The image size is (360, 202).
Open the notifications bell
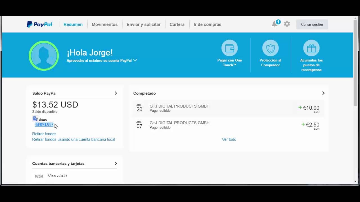[x=275, y=24]
